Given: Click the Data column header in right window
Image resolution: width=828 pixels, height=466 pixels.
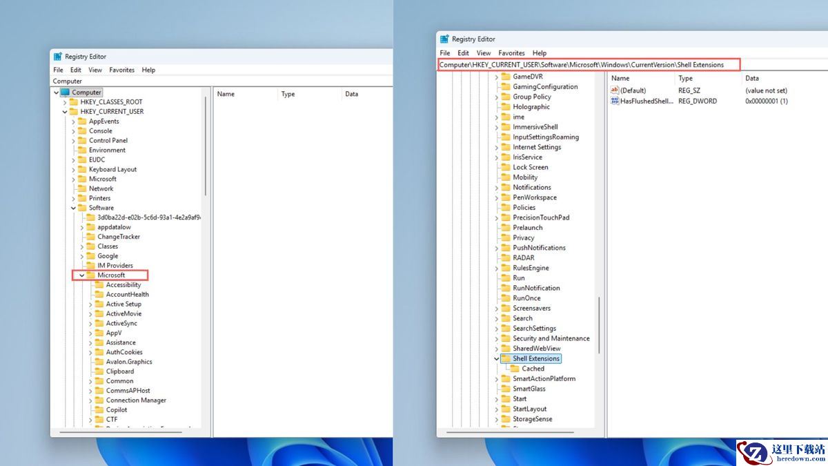Looking at the screenshot, I should [752, 79].
